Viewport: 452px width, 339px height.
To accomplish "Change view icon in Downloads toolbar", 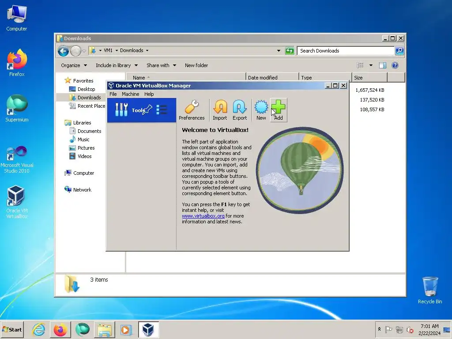I will click(360, 65).
